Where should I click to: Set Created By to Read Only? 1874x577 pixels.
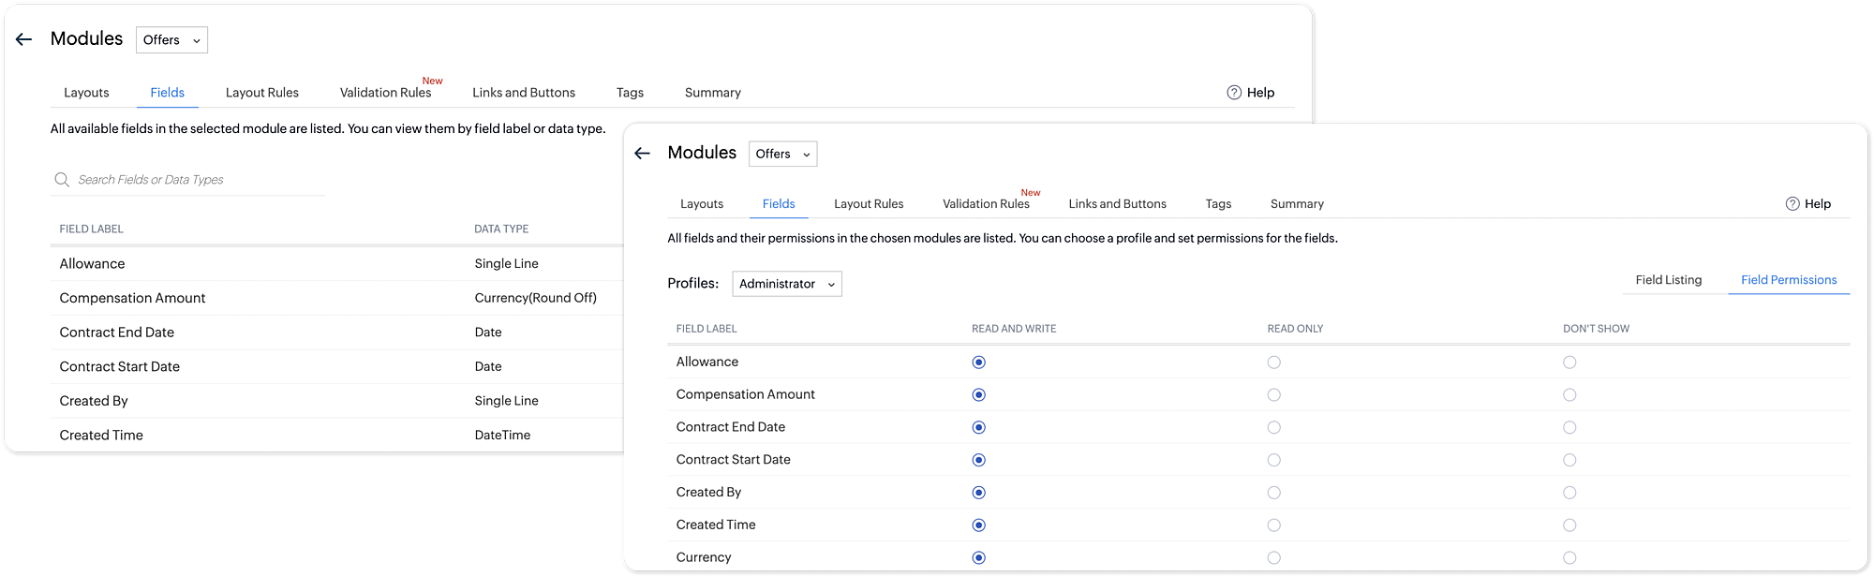pos(1273,493)
